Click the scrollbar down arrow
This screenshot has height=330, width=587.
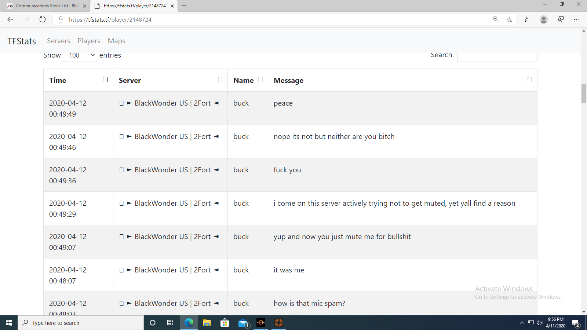tap(584, 312)
